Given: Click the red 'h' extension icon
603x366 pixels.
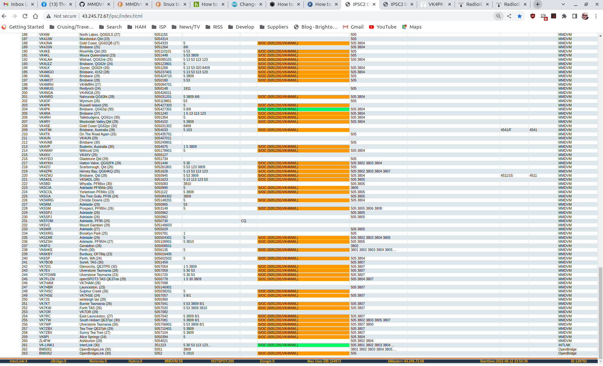Looking at the screenshot, I should point(554,15).
